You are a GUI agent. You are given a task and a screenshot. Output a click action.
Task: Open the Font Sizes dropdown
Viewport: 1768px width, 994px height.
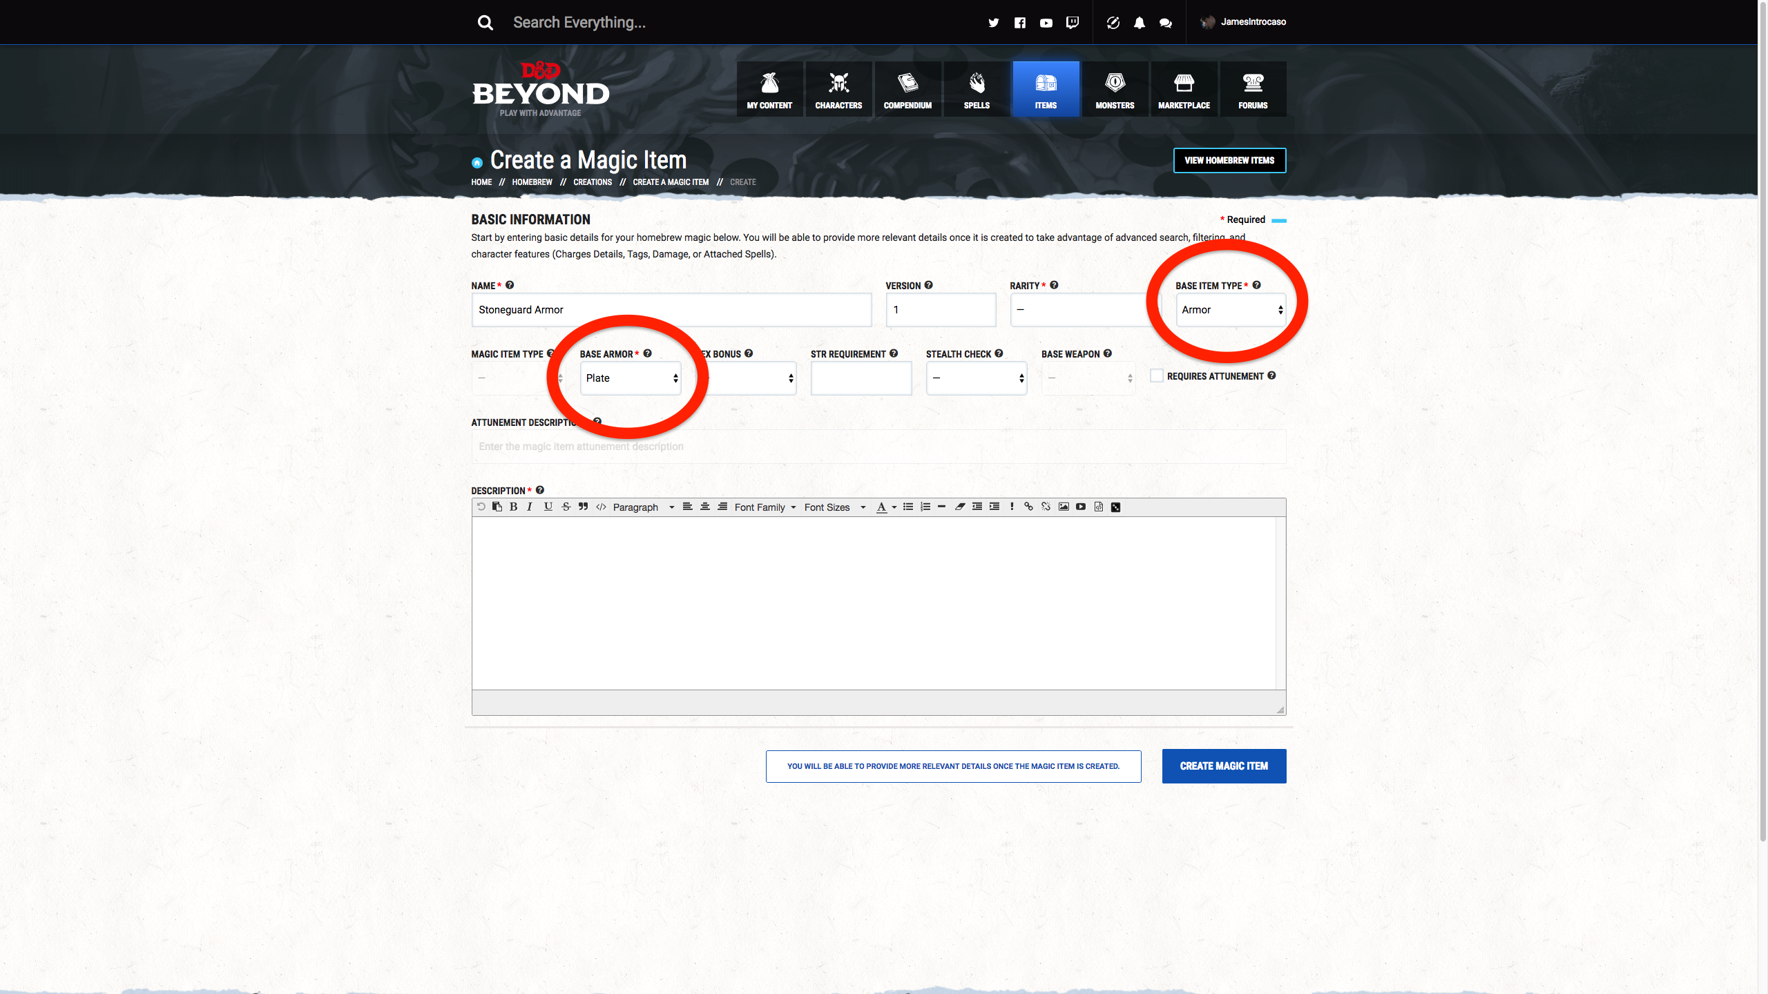pos(834,507)
